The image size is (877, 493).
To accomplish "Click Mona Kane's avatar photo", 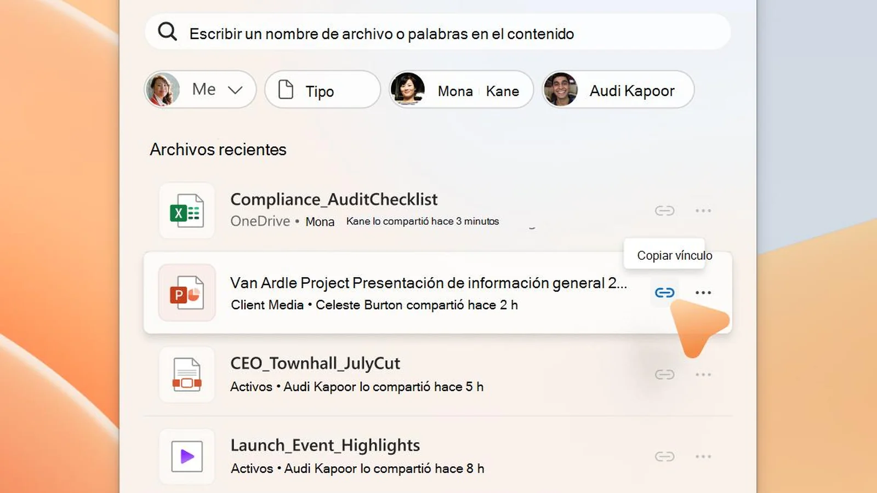I will [x=407, y=89].
